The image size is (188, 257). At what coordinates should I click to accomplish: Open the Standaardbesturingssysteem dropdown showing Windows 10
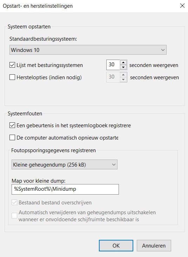coord(88,50)
